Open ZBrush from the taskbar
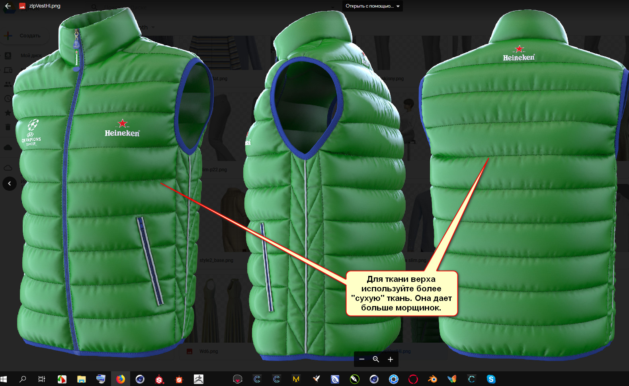Viewport: 629px width, 386px height. 198,379
